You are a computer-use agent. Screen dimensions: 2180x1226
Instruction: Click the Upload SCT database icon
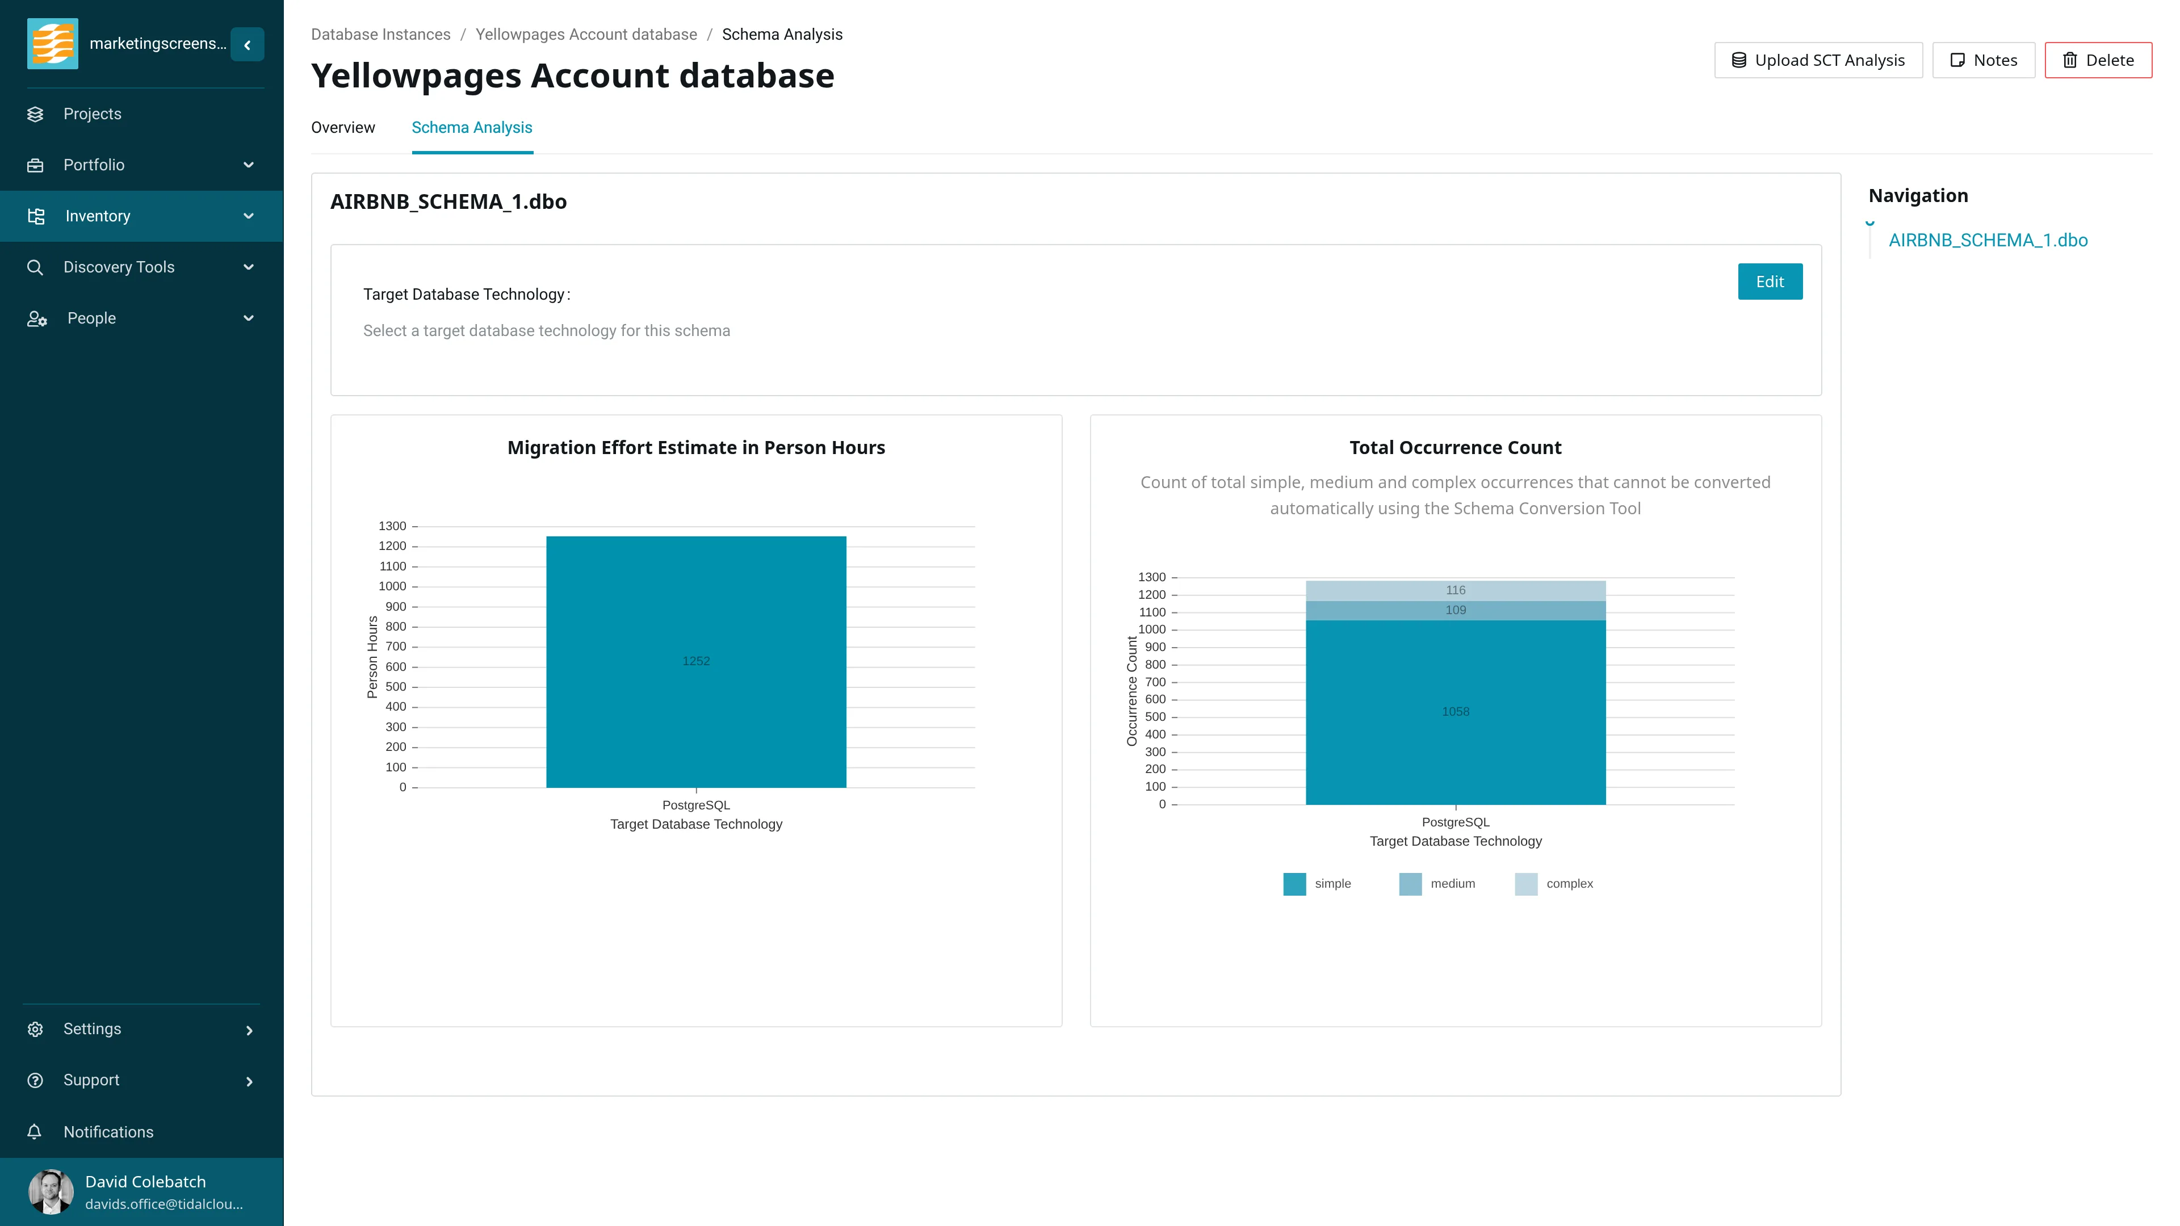1739,60
